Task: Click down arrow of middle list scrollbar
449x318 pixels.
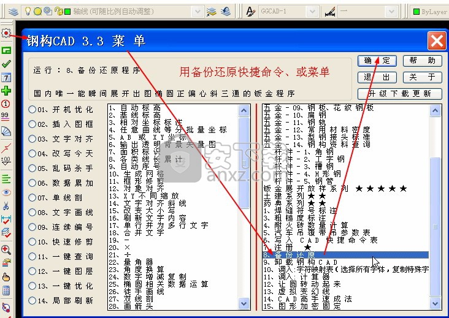Action: [x=244, y=303]
